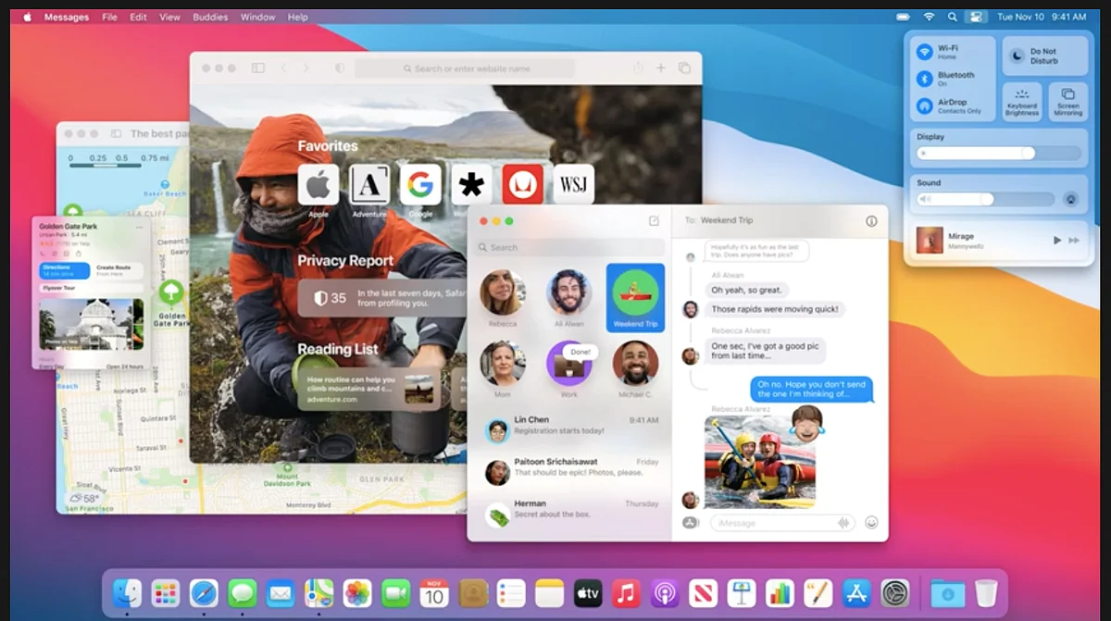Launch the Apple TV app from the Dock
Viewport: 1111px width, 621px height.
(x=588, y=593)
